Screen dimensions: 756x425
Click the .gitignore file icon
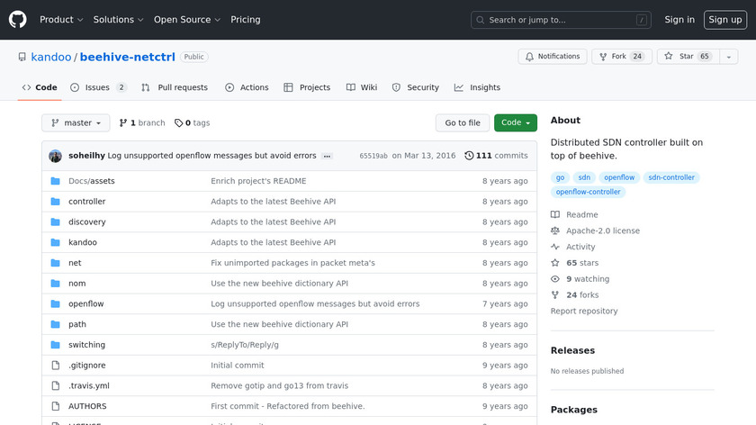click(x=55, y=366)
